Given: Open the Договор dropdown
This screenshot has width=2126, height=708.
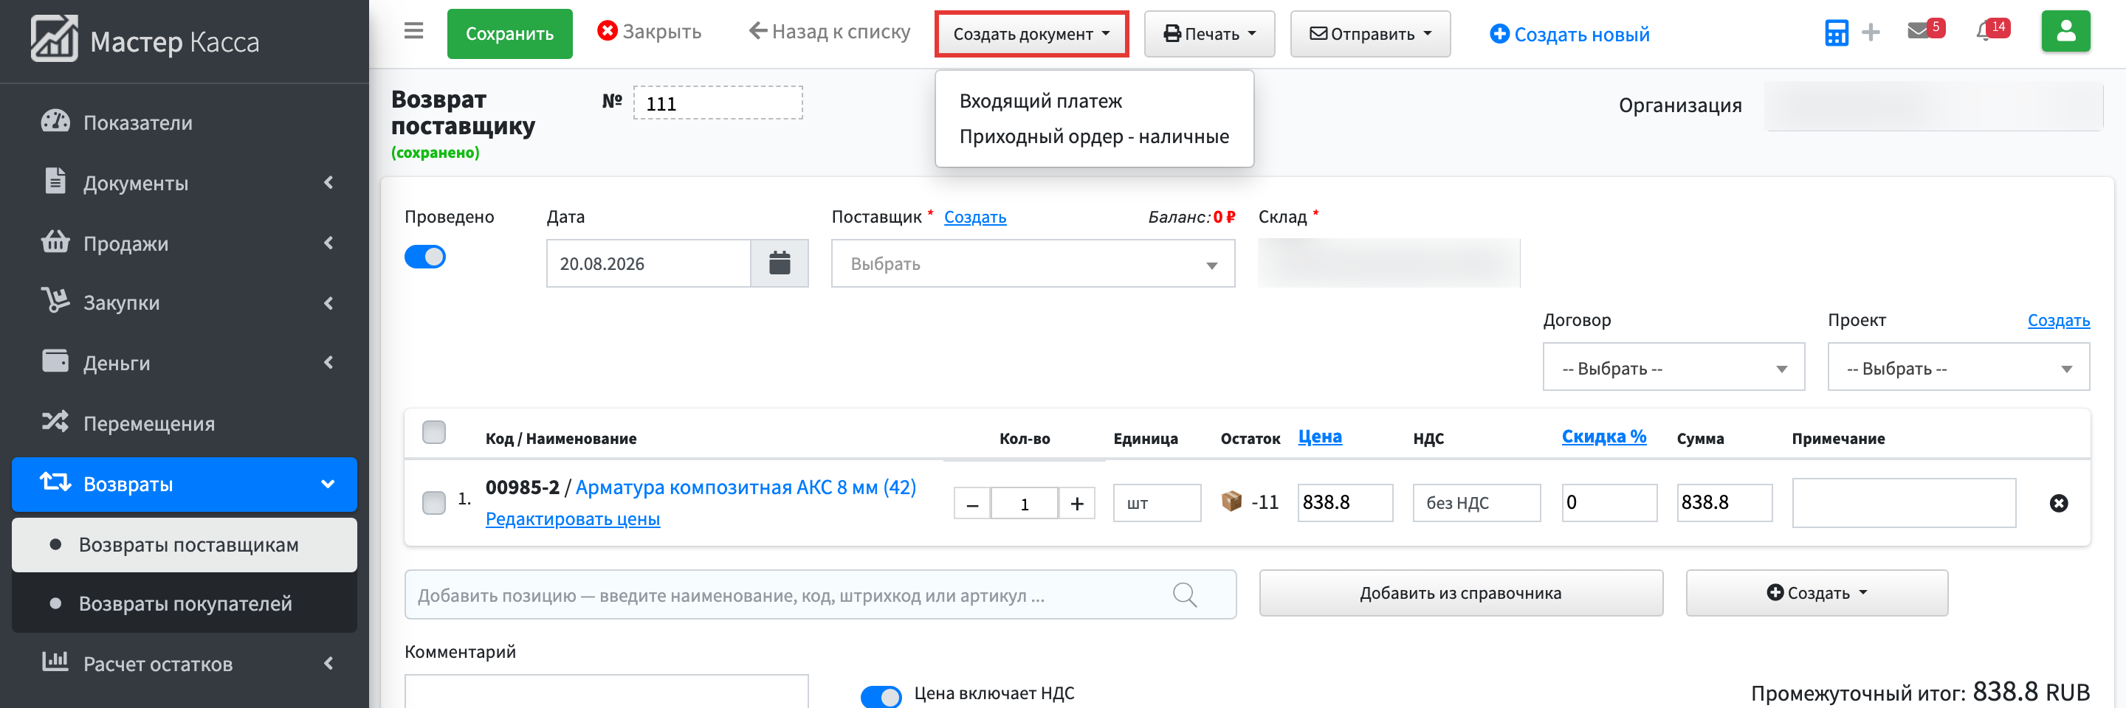Looking at the screenshot, I should (1673, 367).
